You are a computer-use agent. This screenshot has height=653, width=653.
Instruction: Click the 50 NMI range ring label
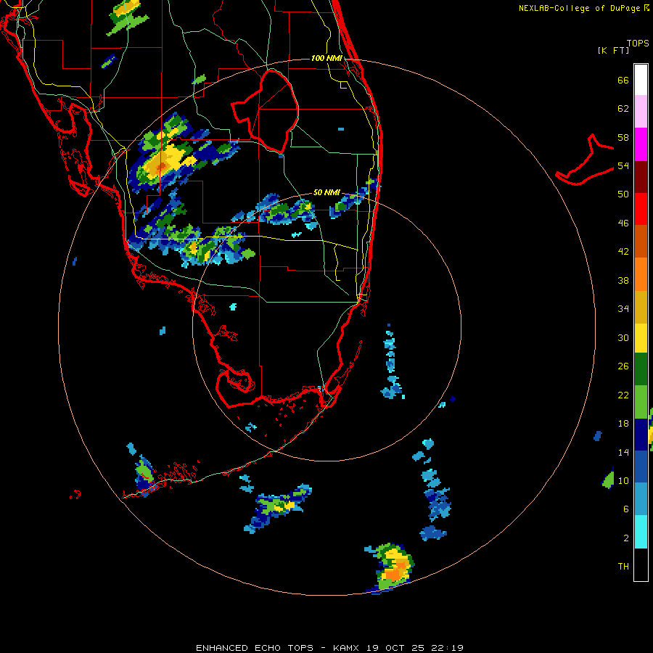click(x=326, y=192)
